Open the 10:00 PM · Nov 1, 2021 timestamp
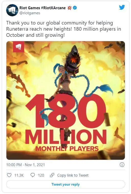Screen dimensions: 131x194 (x=26, y=165)
